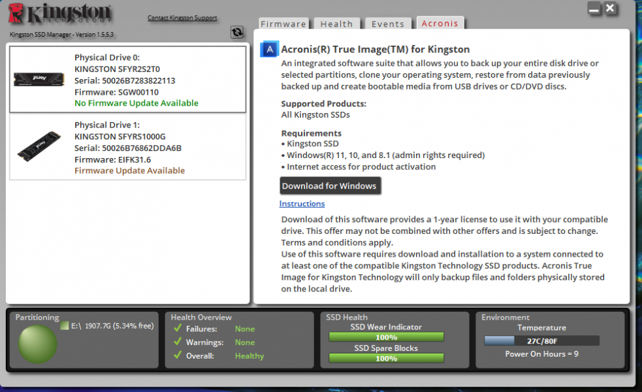Click 'Firmware: EIFK31.6' text

(112, 160)
